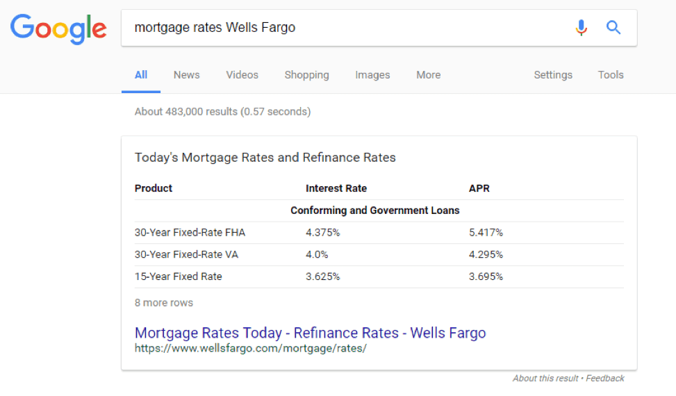This screenshot has width=676, height=396.
Task: Open Mortgage Rates Today Wells Fargo link
Action: (x=310, y=333)
